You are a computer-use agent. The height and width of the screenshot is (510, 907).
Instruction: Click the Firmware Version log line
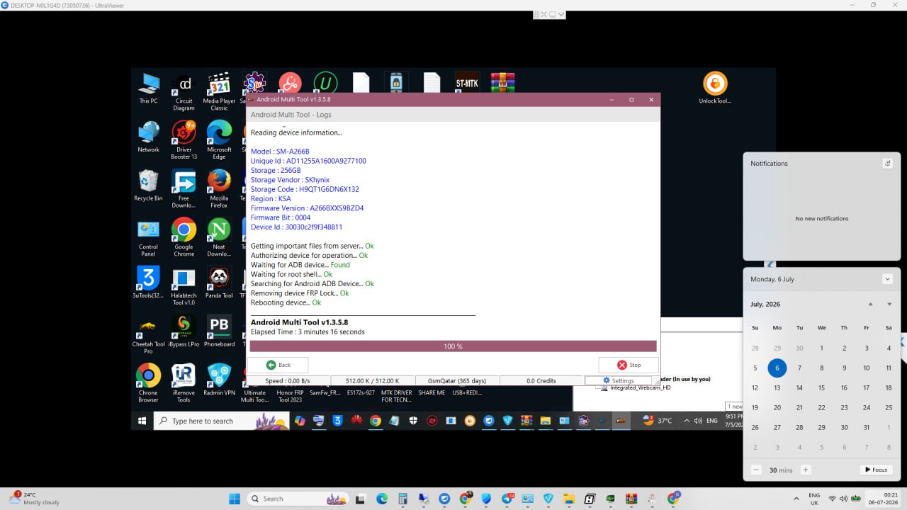click(x=307, y=208)
